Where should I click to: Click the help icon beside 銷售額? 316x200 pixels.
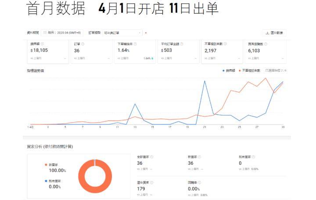coord(42,44)
